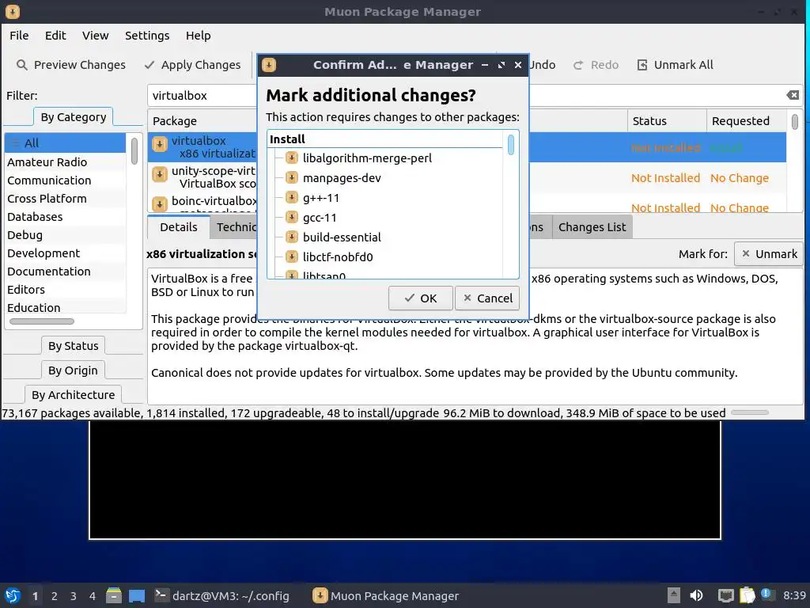This screenshot has height=608, width=810.
Task: Click the Unmark button
Action: click(769, 254)
